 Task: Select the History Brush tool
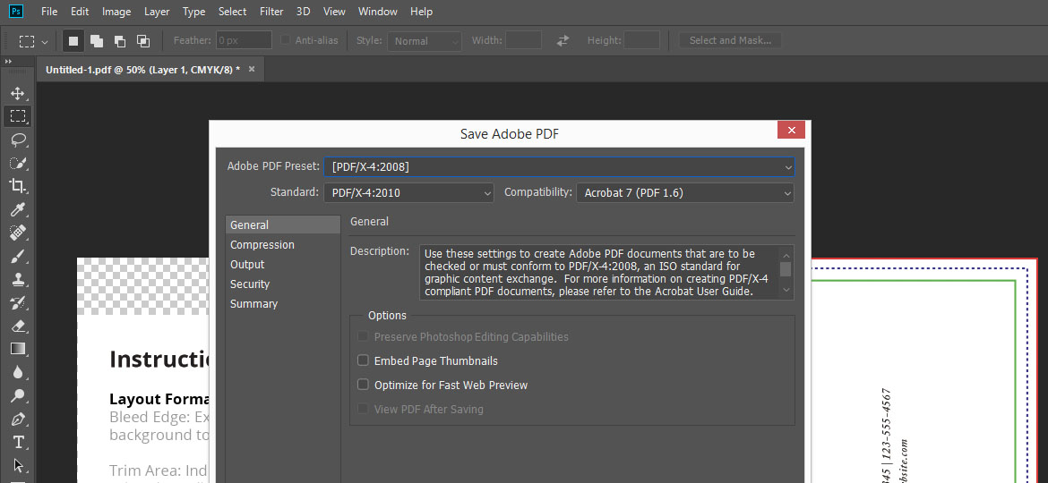(18, 303)
